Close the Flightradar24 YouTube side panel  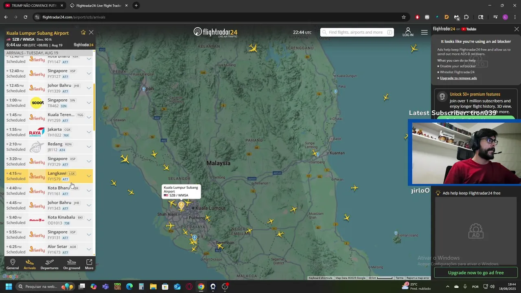pyautogui.click(x=517, y=29)
